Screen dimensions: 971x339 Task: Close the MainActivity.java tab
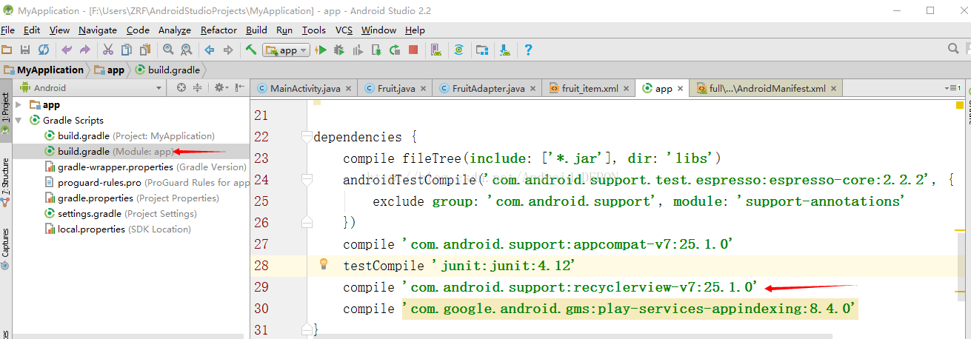(x=350, y=88)
